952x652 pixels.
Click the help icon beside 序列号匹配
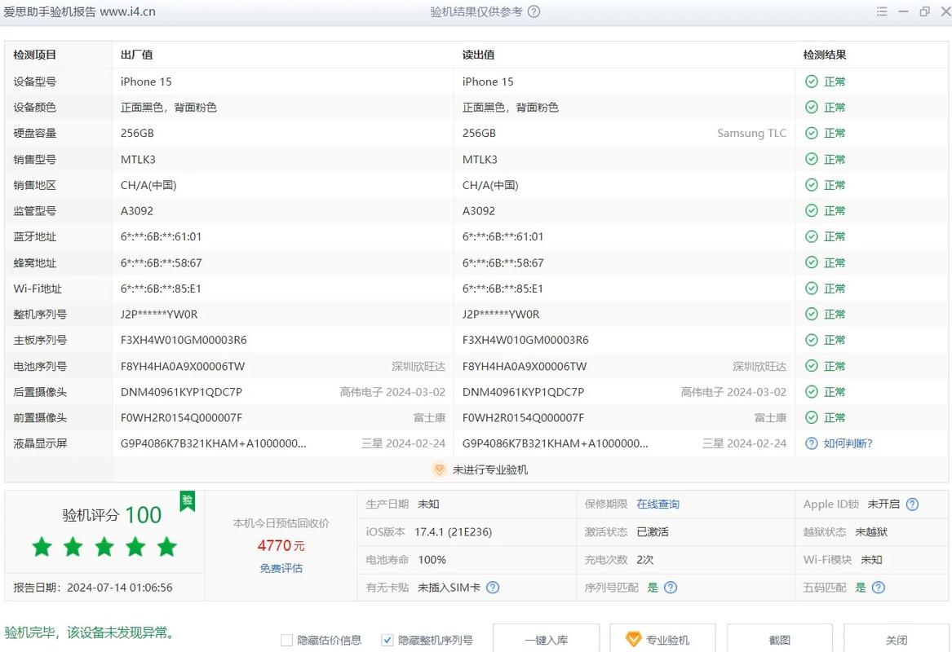(671, 587)
